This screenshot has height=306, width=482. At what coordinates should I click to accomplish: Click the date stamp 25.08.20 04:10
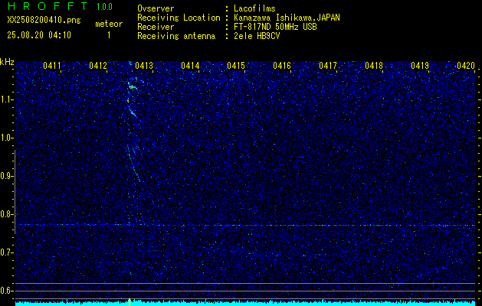pyautogui.click(x=39, y=35)
